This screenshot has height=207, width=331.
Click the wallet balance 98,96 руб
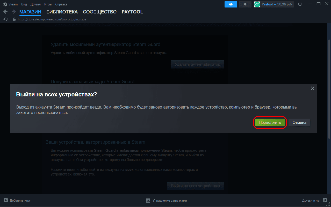pos(285,4)
